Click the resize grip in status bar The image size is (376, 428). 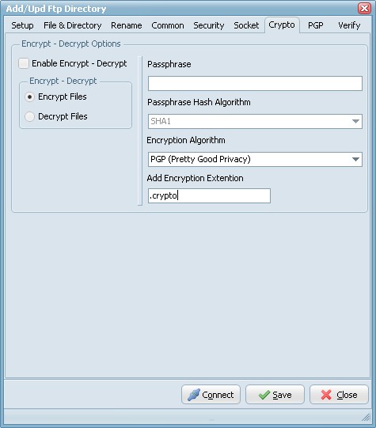(366, 417)
